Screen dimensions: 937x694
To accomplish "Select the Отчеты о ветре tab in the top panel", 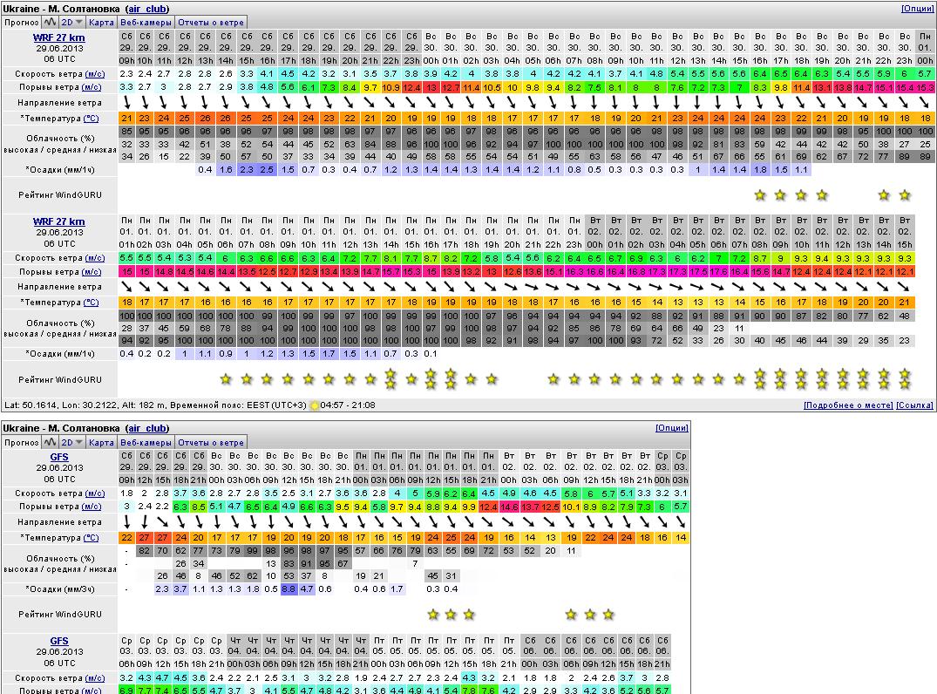I will 211,22.
